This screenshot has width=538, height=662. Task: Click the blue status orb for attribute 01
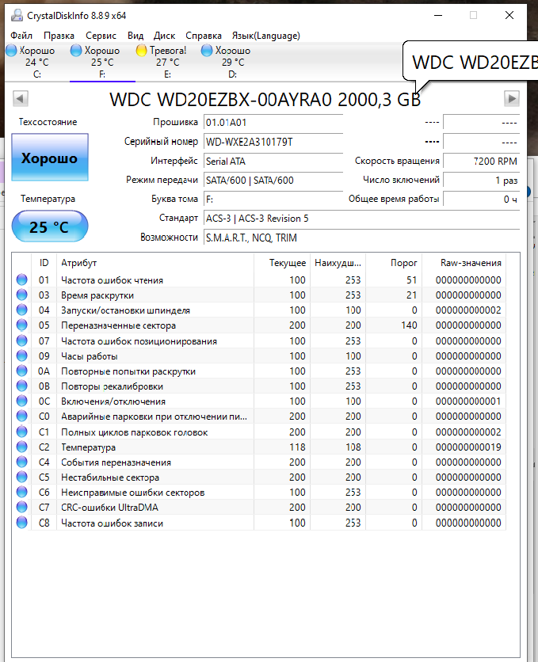[x=22, y=280]
